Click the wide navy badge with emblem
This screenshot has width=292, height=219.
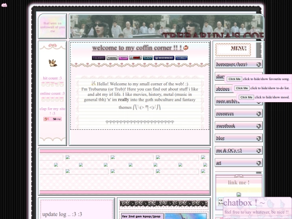[164, 58]
